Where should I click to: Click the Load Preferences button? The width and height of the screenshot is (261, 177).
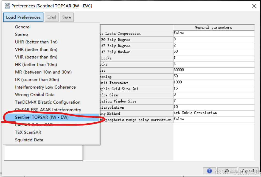pos(23,17)
